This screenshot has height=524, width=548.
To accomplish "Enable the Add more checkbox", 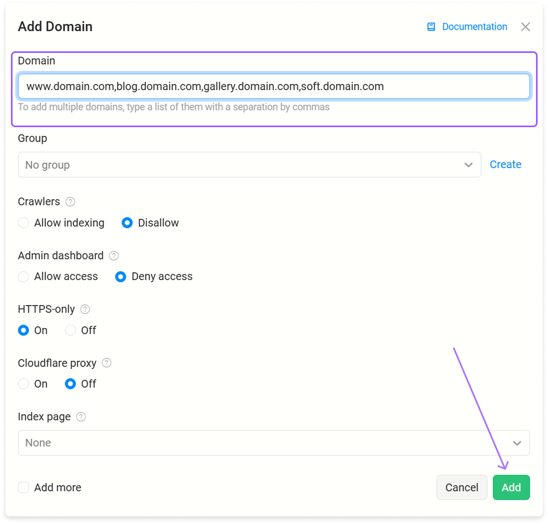I will (x=23, y=487).
